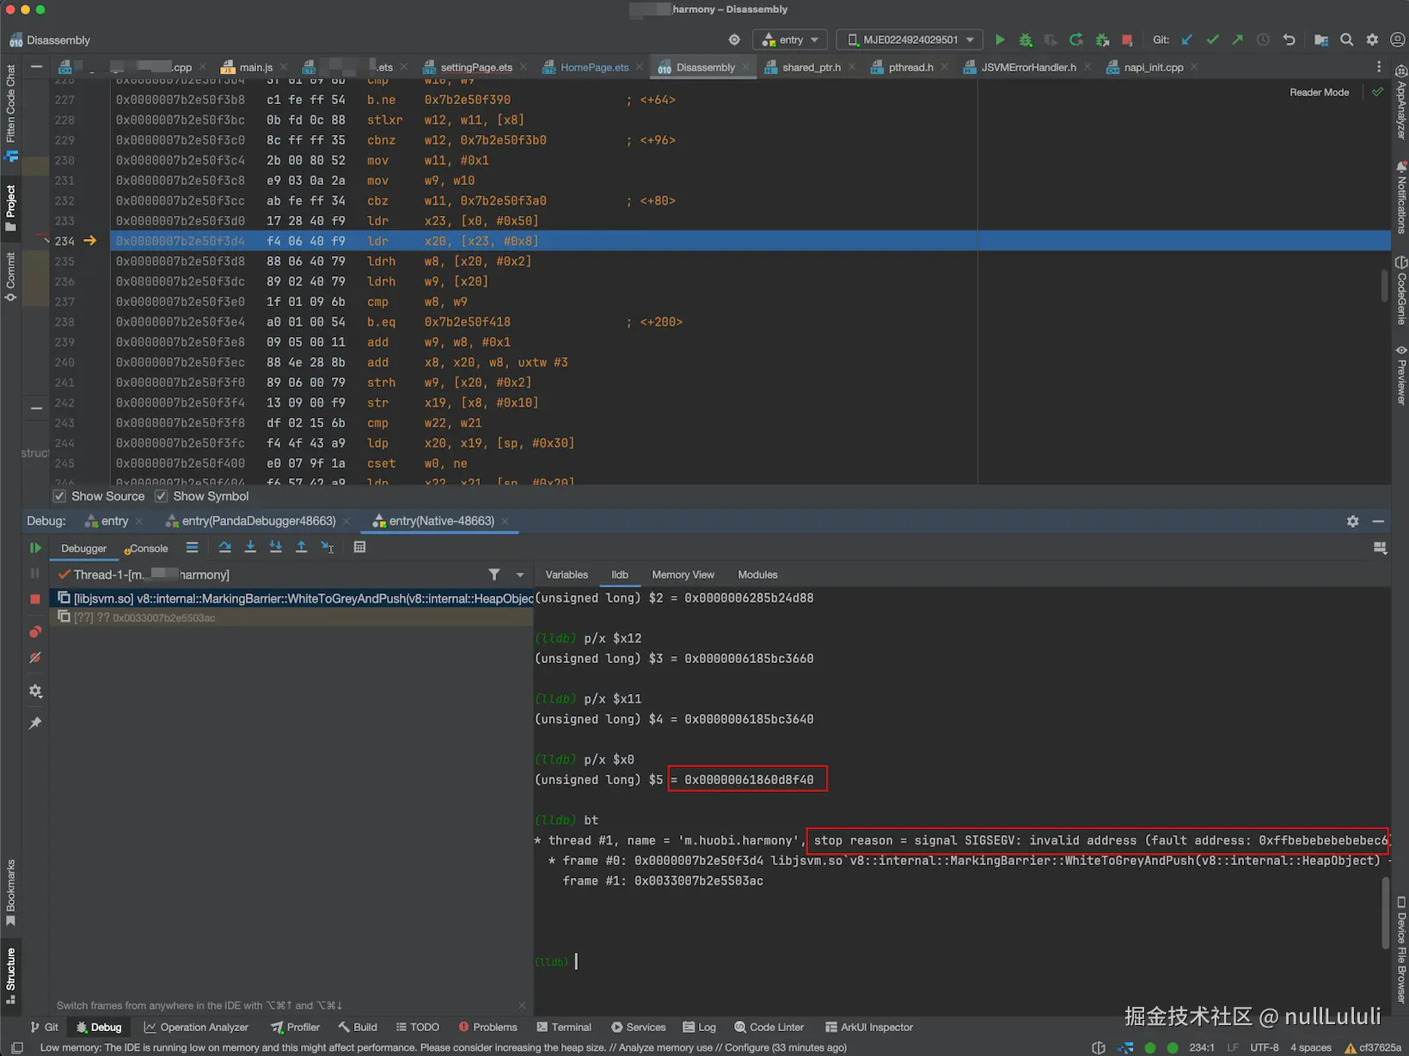
Task: Open debug panel settings gear
Action: click(1352, 521)
